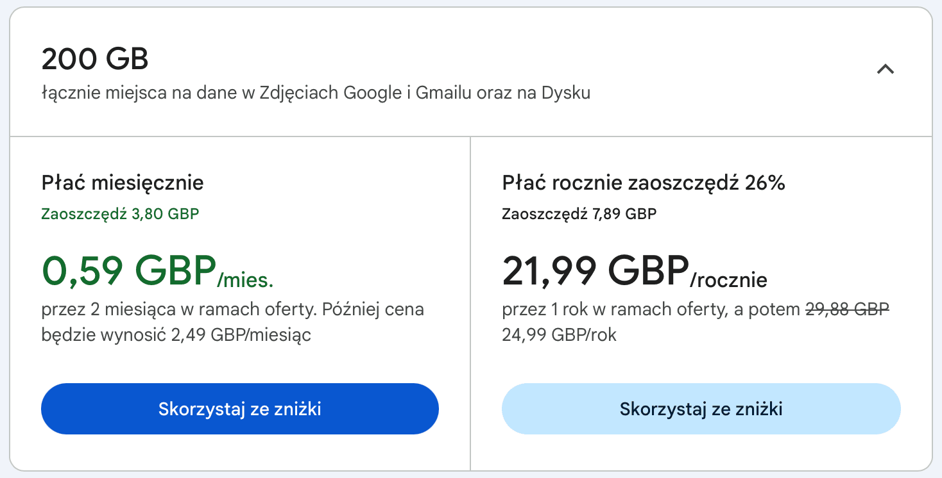Click the Płać miesięcznie heading
This screenshot has width=942, height=478.
pos(122,183)
